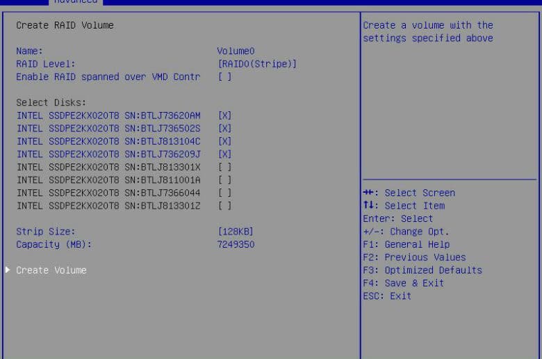This screenshot has height=359, width=542.
Task: Check the box for disk SN:BTLJ7366044
Action: click(x=224, y=193)
